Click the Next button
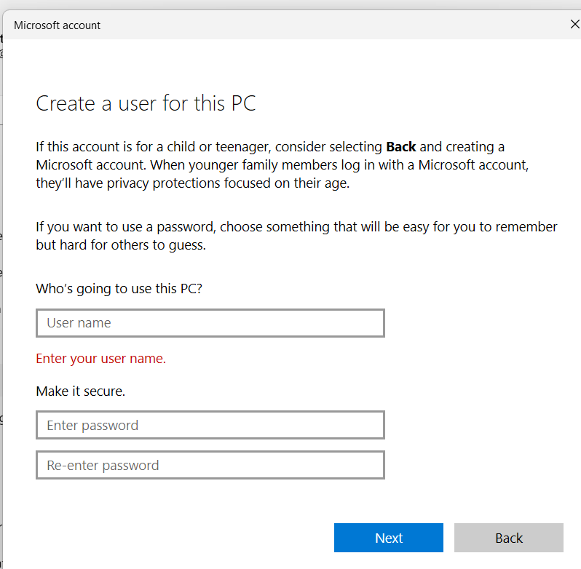Screen dimensions: 581x569 [388, 538]
